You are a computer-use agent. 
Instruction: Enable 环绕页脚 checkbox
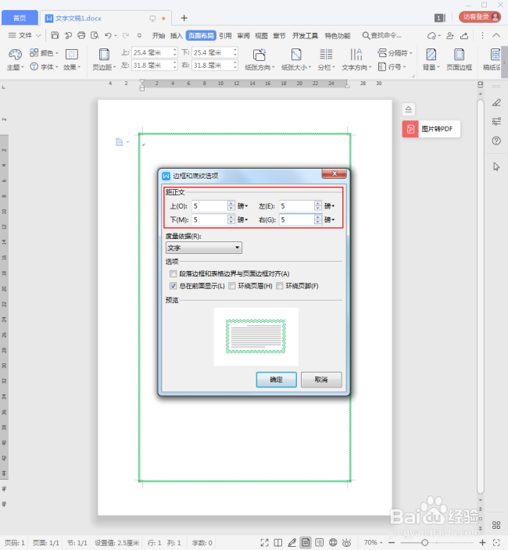click(x=280, y=286)
